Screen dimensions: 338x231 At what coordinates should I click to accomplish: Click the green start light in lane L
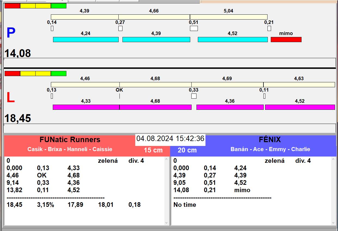pyautogui.click(x=59, y=73)
